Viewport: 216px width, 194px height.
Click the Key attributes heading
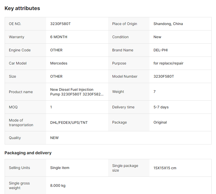click(22, 8)
